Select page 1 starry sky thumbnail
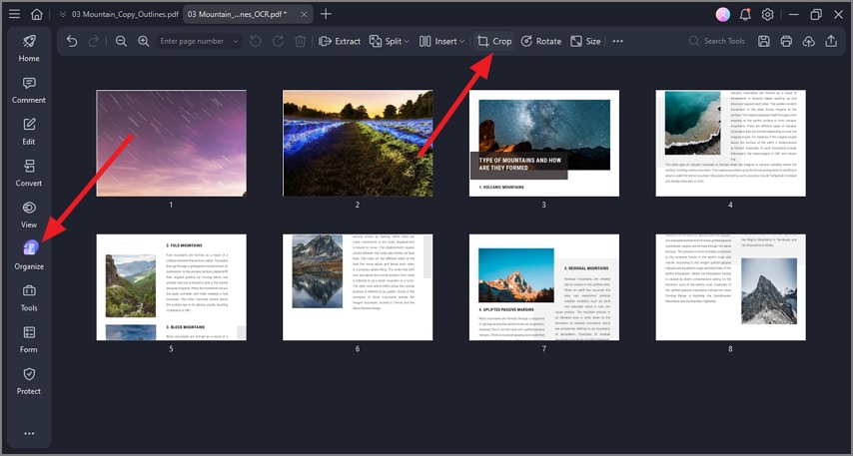The height and width of the screenshot is (456, 853). coord(172,144)
